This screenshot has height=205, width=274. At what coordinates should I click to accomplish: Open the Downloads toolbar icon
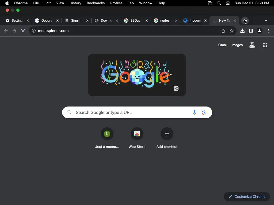pos(242,31)
